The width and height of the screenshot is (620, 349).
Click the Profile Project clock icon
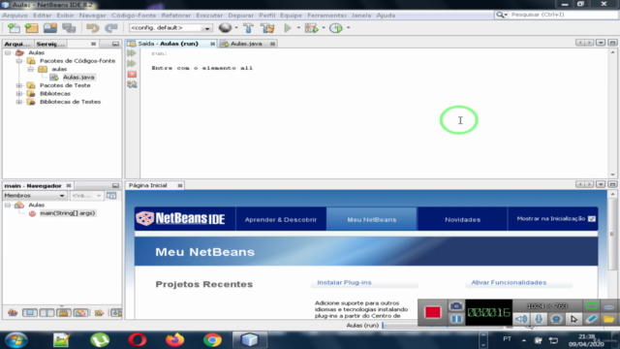point(336,28)
